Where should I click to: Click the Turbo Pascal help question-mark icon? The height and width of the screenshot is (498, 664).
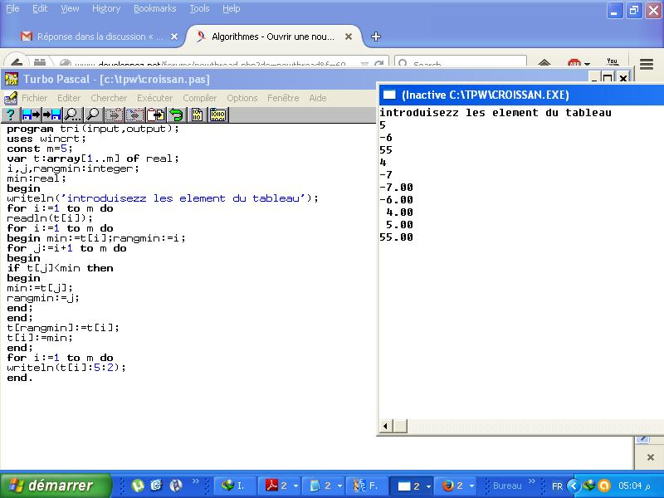click(10, 115)
